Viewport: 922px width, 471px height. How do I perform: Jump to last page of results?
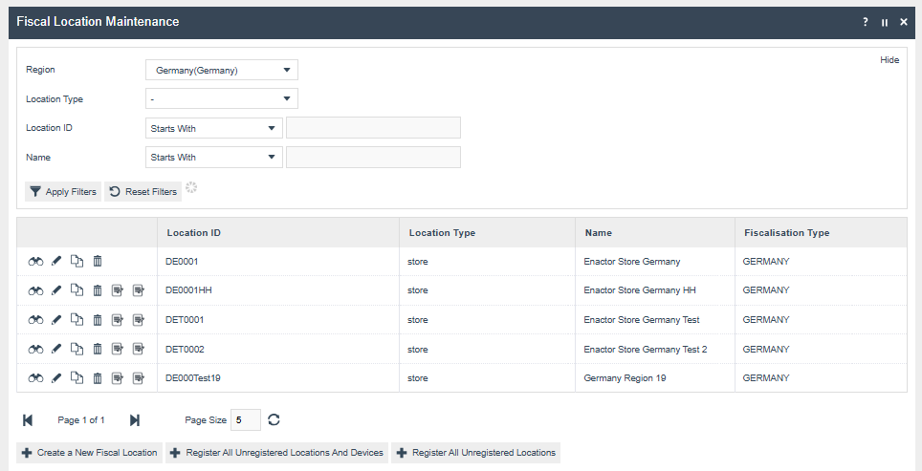[x=135, y=420]
